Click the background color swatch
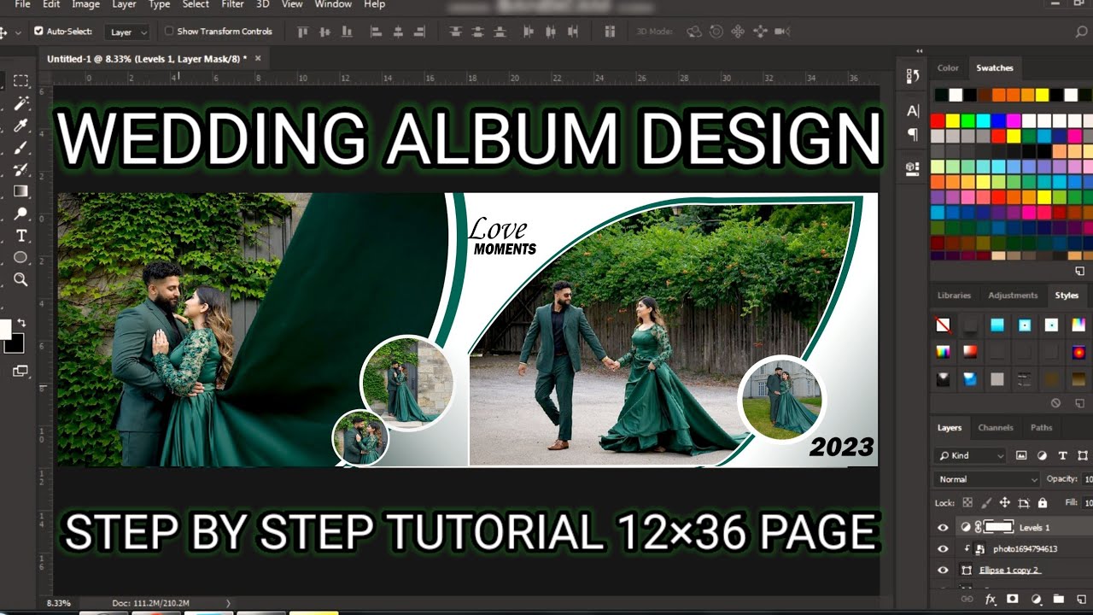The image size is (1093, 615). pyautogui.click(x=14, y=343)
